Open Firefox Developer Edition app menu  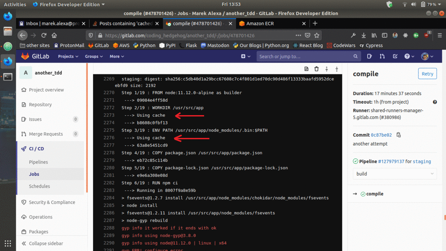[69, 4]
